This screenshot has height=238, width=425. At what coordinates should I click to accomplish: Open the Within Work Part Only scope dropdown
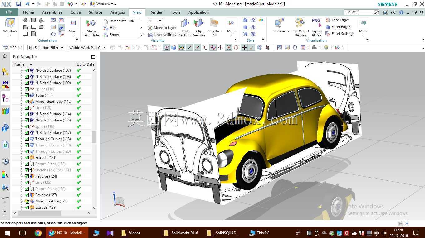click(87, 47)
